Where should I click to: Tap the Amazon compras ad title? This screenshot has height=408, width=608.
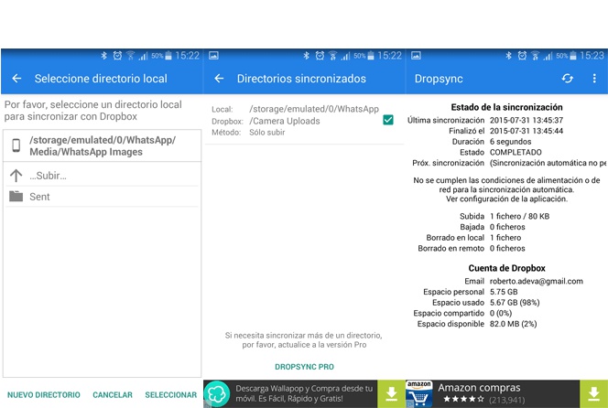[479, 388]
